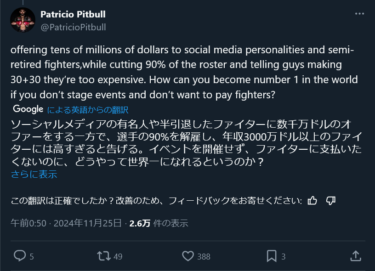The width and height of the screenshot is (375, 271).
Task: Expand the translation with さらに表示
Action: (x=34, y=175)
